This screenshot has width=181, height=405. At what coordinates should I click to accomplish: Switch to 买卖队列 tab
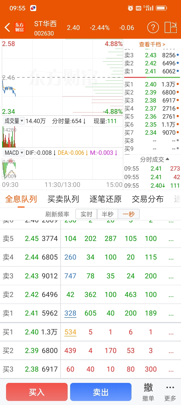click(x=63, y=199)
